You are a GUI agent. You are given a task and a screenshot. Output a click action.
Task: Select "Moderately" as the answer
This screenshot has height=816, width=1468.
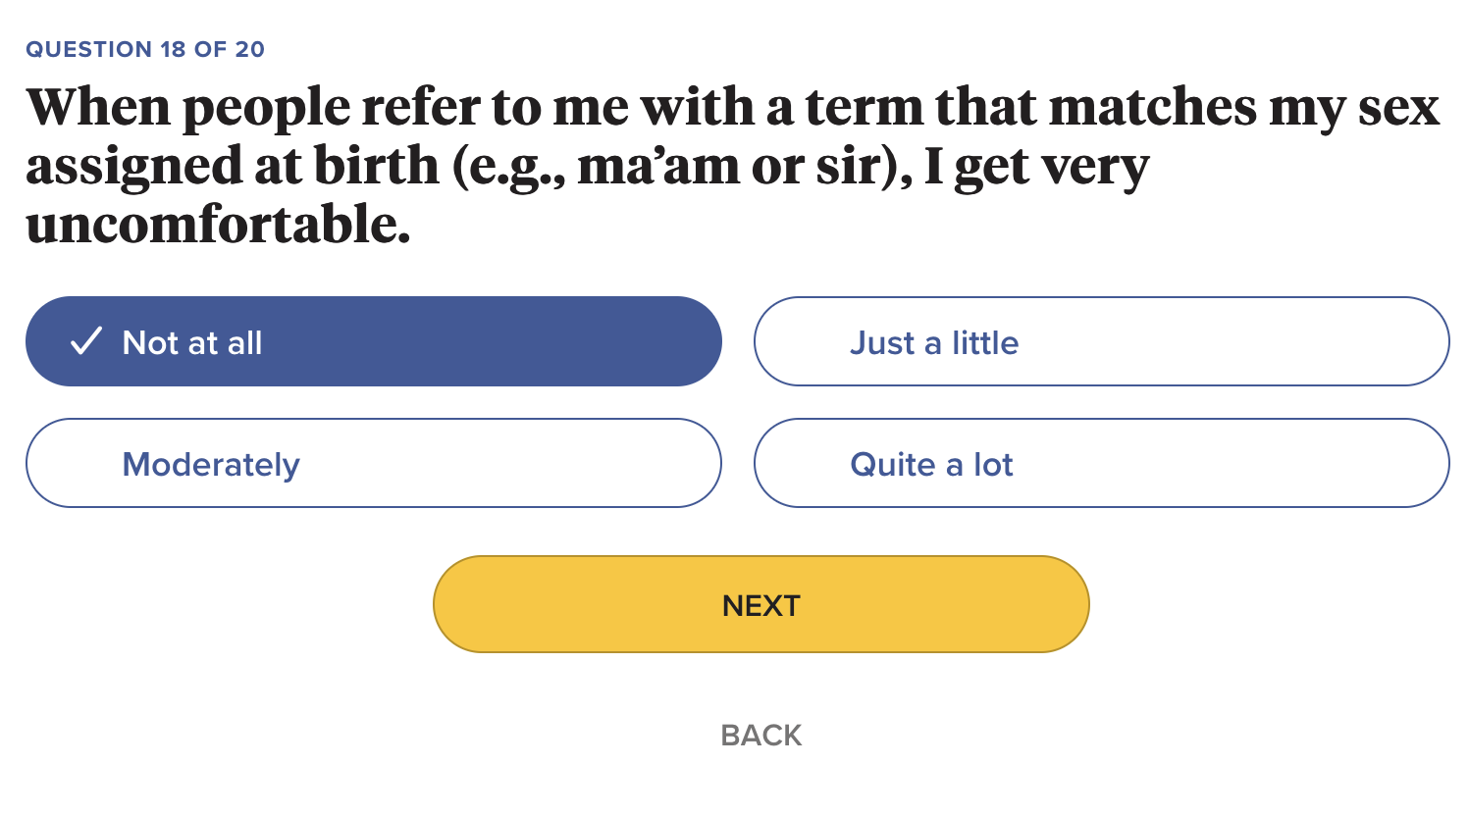tap(373, 463)
